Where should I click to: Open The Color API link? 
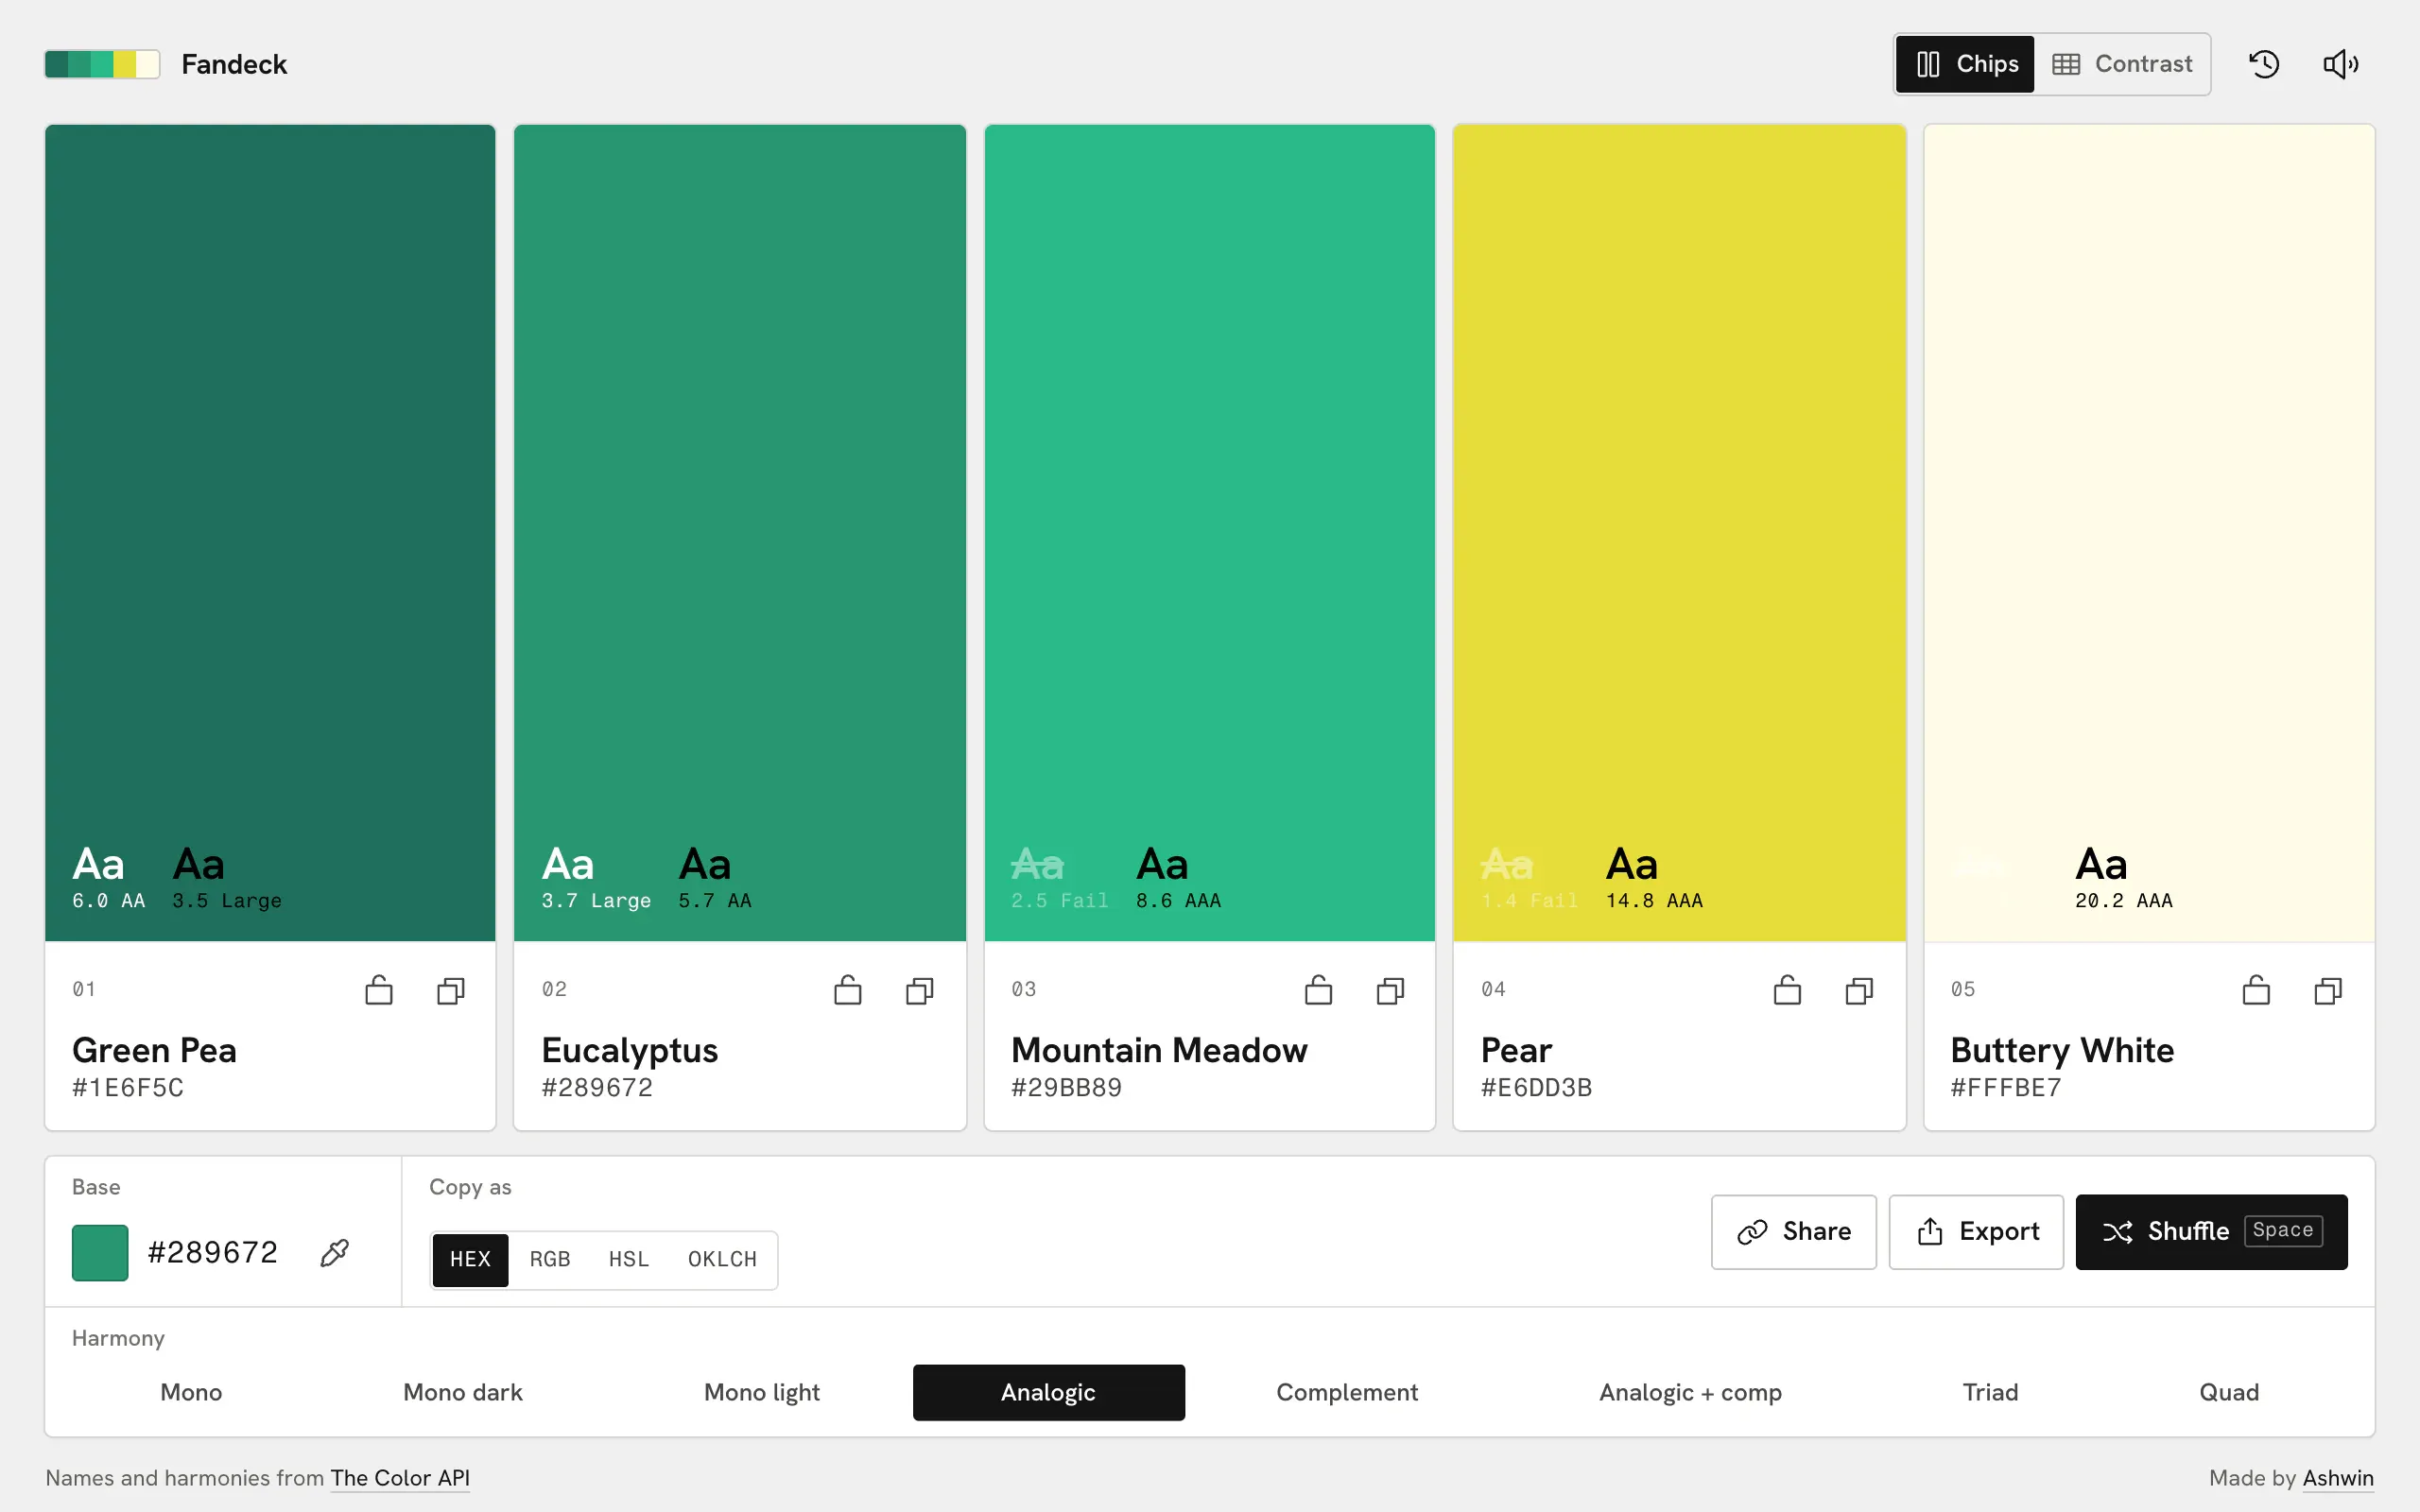point(400,1478)
